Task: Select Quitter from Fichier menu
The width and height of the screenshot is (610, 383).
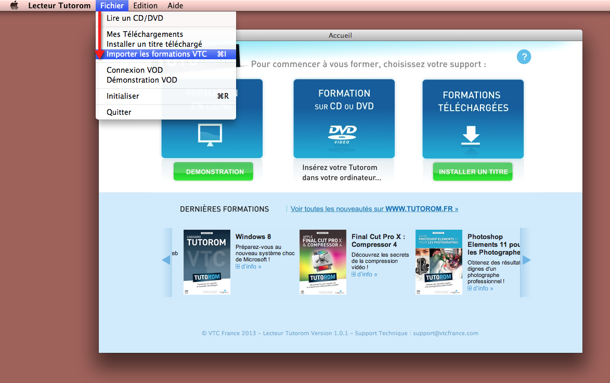Action: [166, 112]
